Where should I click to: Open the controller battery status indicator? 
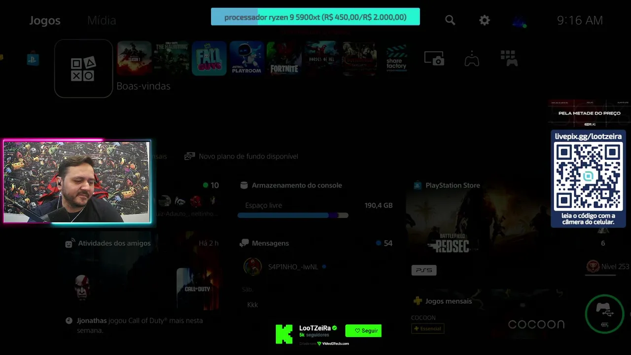point(605,314)
